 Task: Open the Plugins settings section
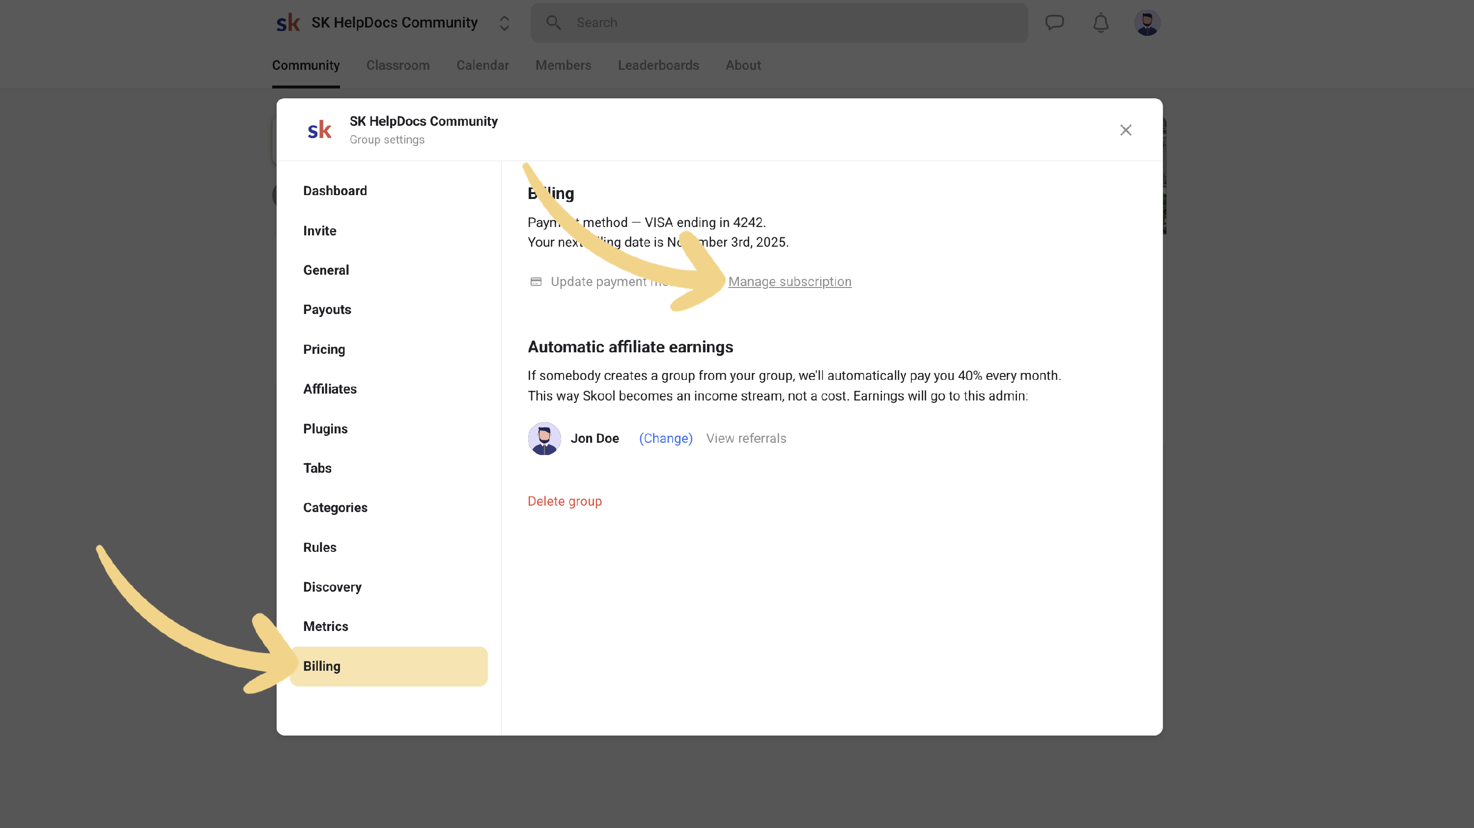pos(325,428)
